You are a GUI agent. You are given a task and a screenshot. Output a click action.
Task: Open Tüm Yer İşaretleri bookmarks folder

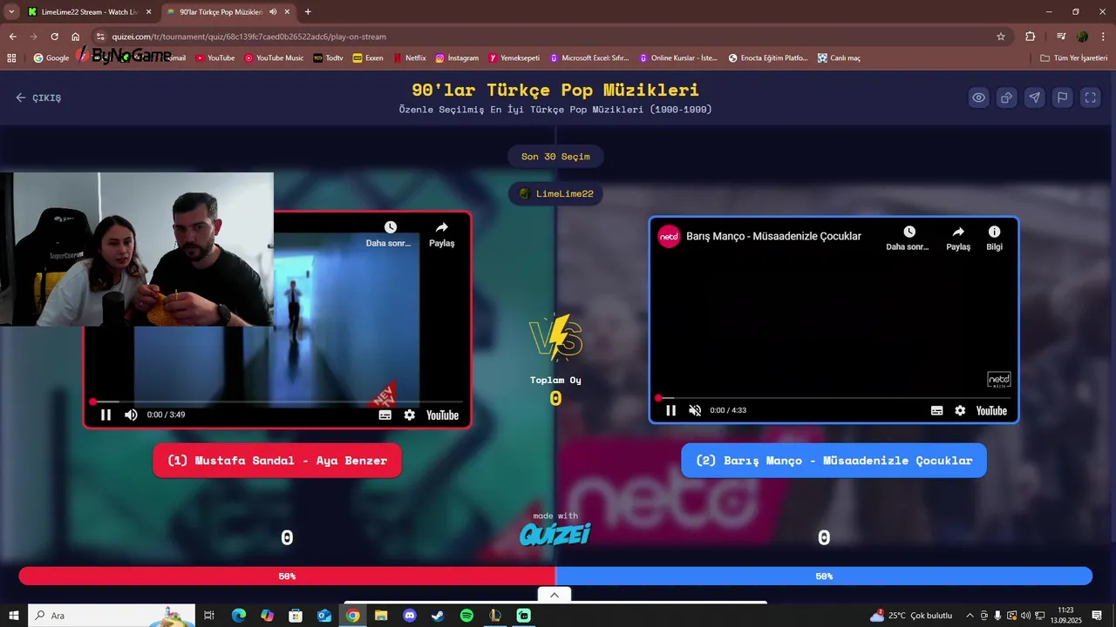point(1074,57)
